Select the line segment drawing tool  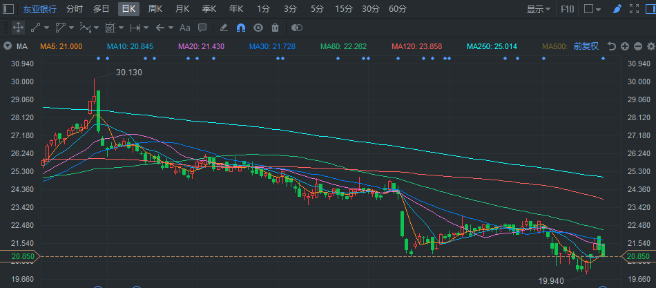[x=35, y=28]
